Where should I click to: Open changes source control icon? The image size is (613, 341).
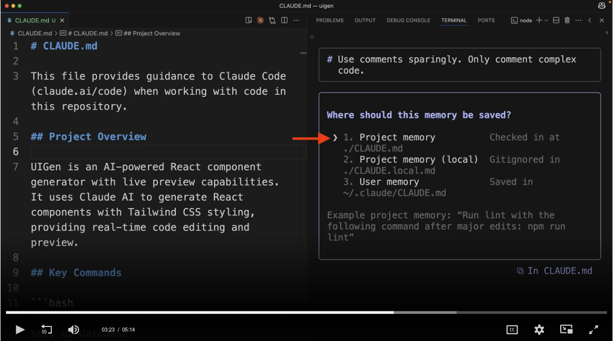point(273,21)
